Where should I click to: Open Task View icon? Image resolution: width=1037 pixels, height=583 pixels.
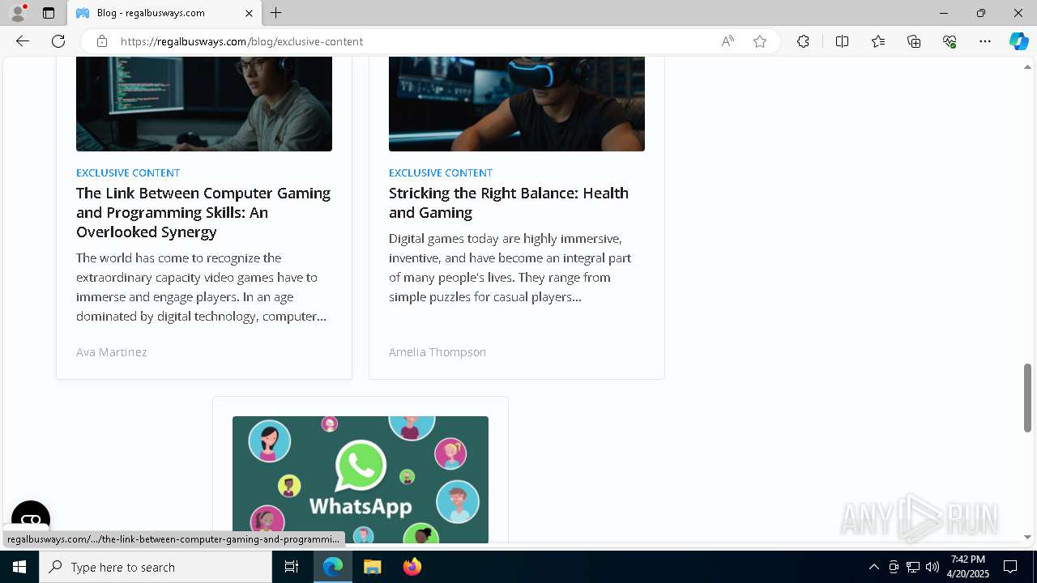click(292, 567)
